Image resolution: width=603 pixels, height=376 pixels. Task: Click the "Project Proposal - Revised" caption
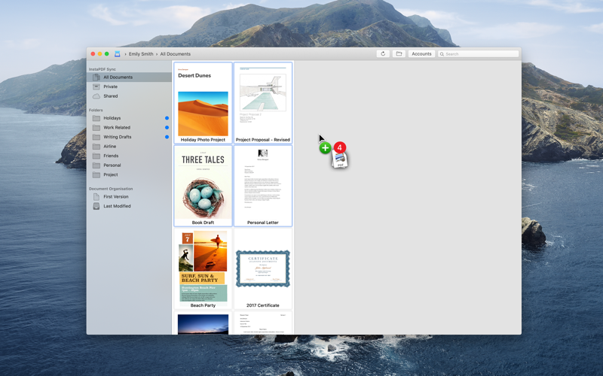263,140
